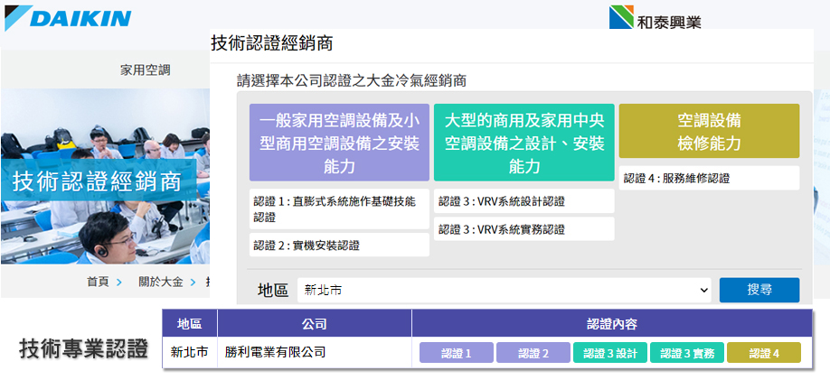Image resolution: width=830 pixels, height=380 pixels.
Task: Click the 請選擇本公司認證之大金冷氣經銷商 prompt
Action: point(352,81)
